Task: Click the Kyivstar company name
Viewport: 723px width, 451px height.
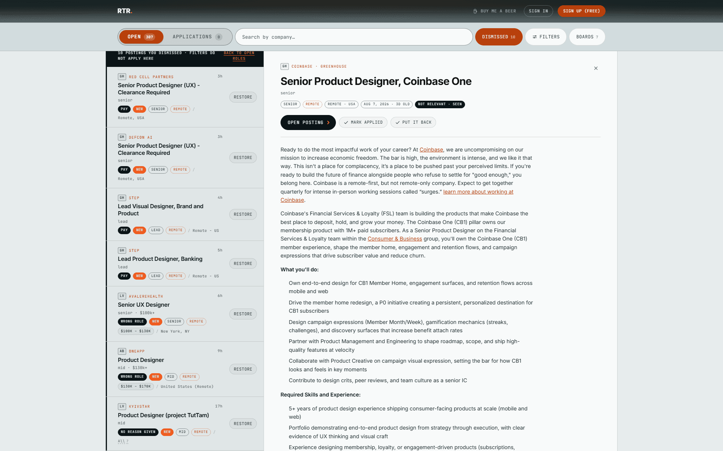Action: (139, 407)
